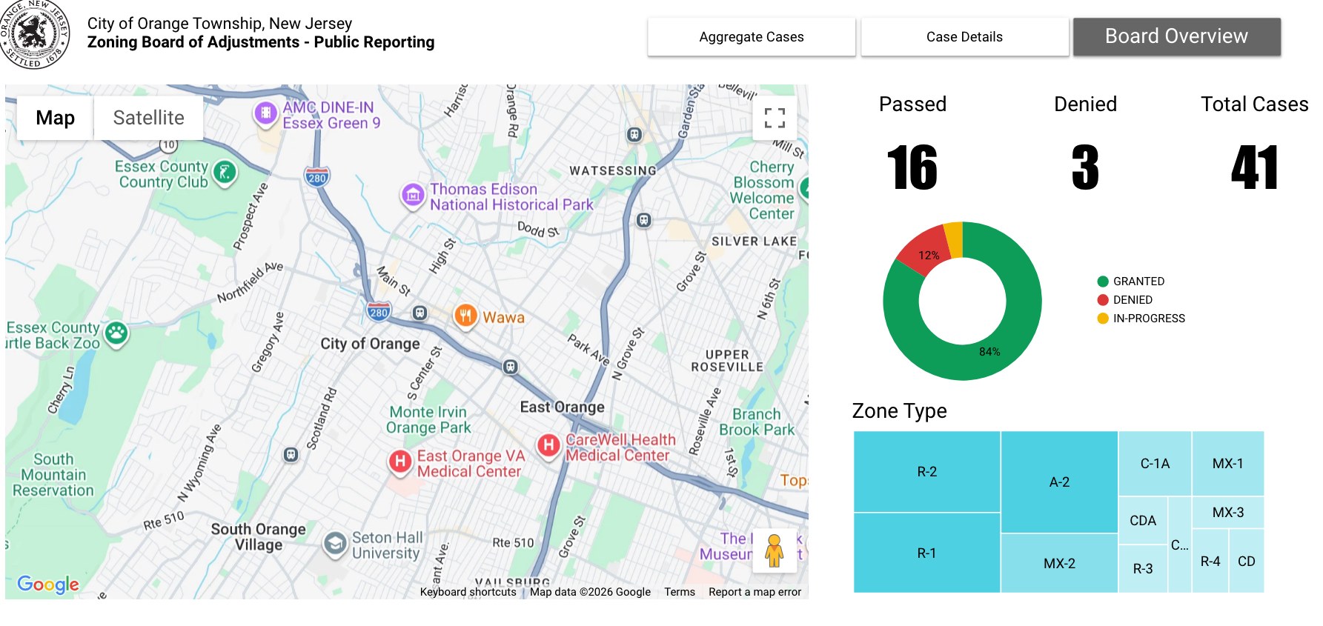Toggle IN-PROGRESS legend entry
1323x626 pixels.
point(1141,319)
